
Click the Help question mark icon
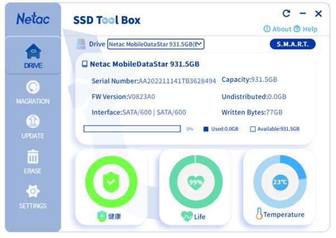click(297, 29)
